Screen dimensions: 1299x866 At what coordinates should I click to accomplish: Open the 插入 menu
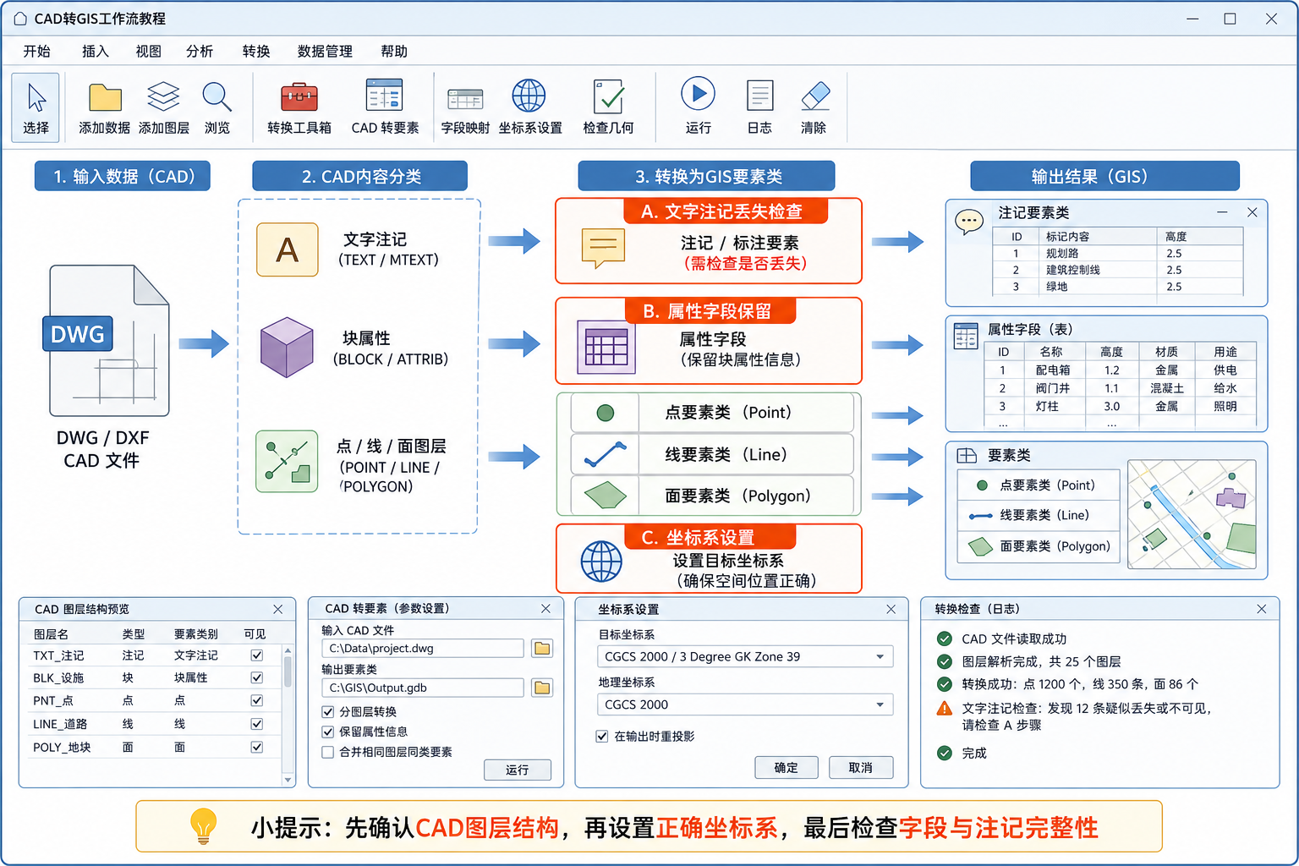coord(95,52)
